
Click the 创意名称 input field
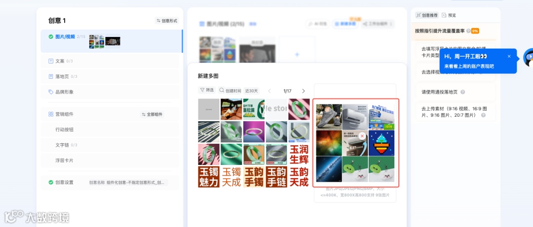pyautogui.click(x=128, y=182)
